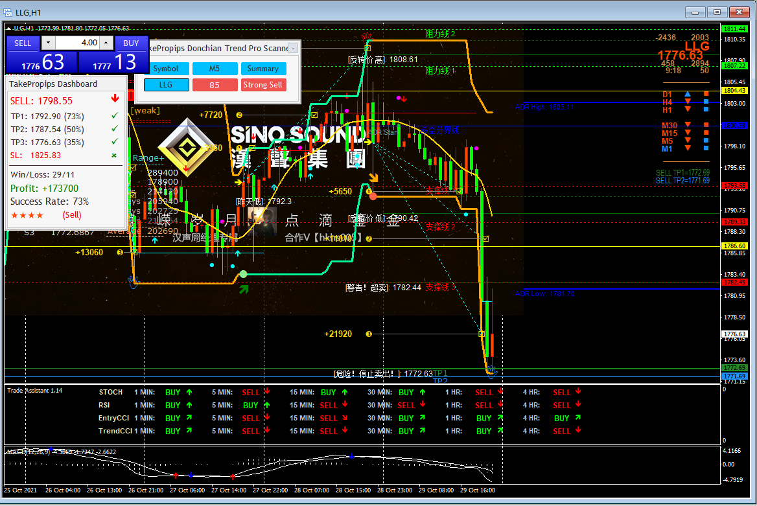Click the 'ADR Low: 1781.70' chart label

point(544,293)
